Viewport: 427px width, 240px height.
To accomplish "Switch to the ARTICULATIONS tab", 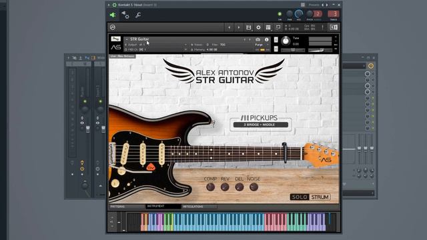I will 199,207.
